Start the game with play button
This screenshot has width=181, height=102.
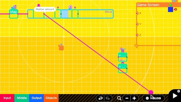click(175, 96)
